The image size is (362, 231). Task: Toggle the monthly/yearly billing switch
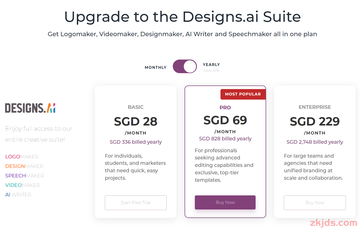click(x=185, y=66)
